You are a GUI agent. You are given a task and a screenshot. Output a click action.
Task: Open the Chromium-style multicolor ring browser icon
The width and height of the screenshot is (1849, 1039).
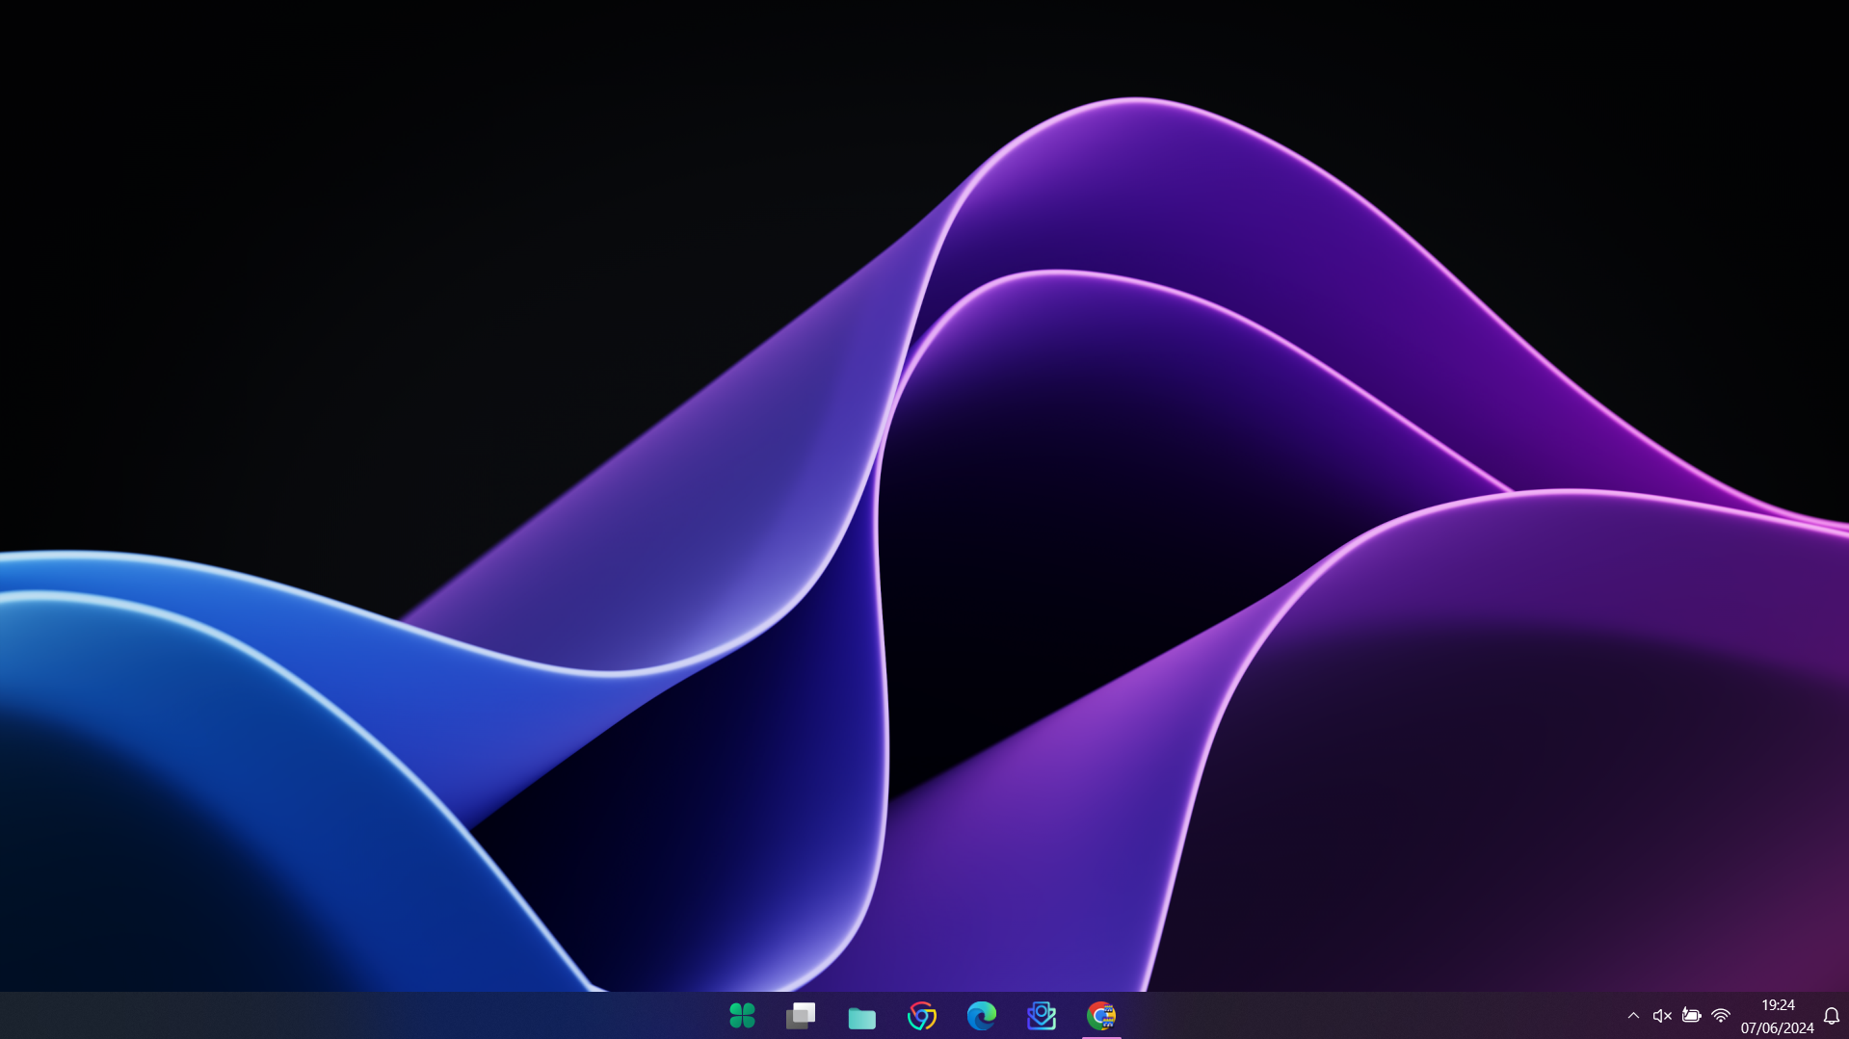point(922,1015)
